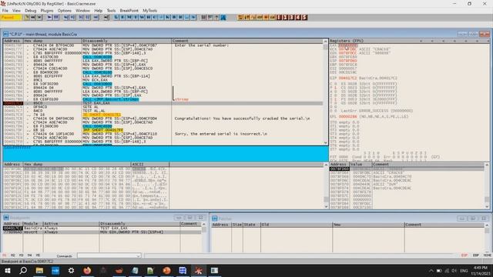Open the Options menu

click(65, 10)
